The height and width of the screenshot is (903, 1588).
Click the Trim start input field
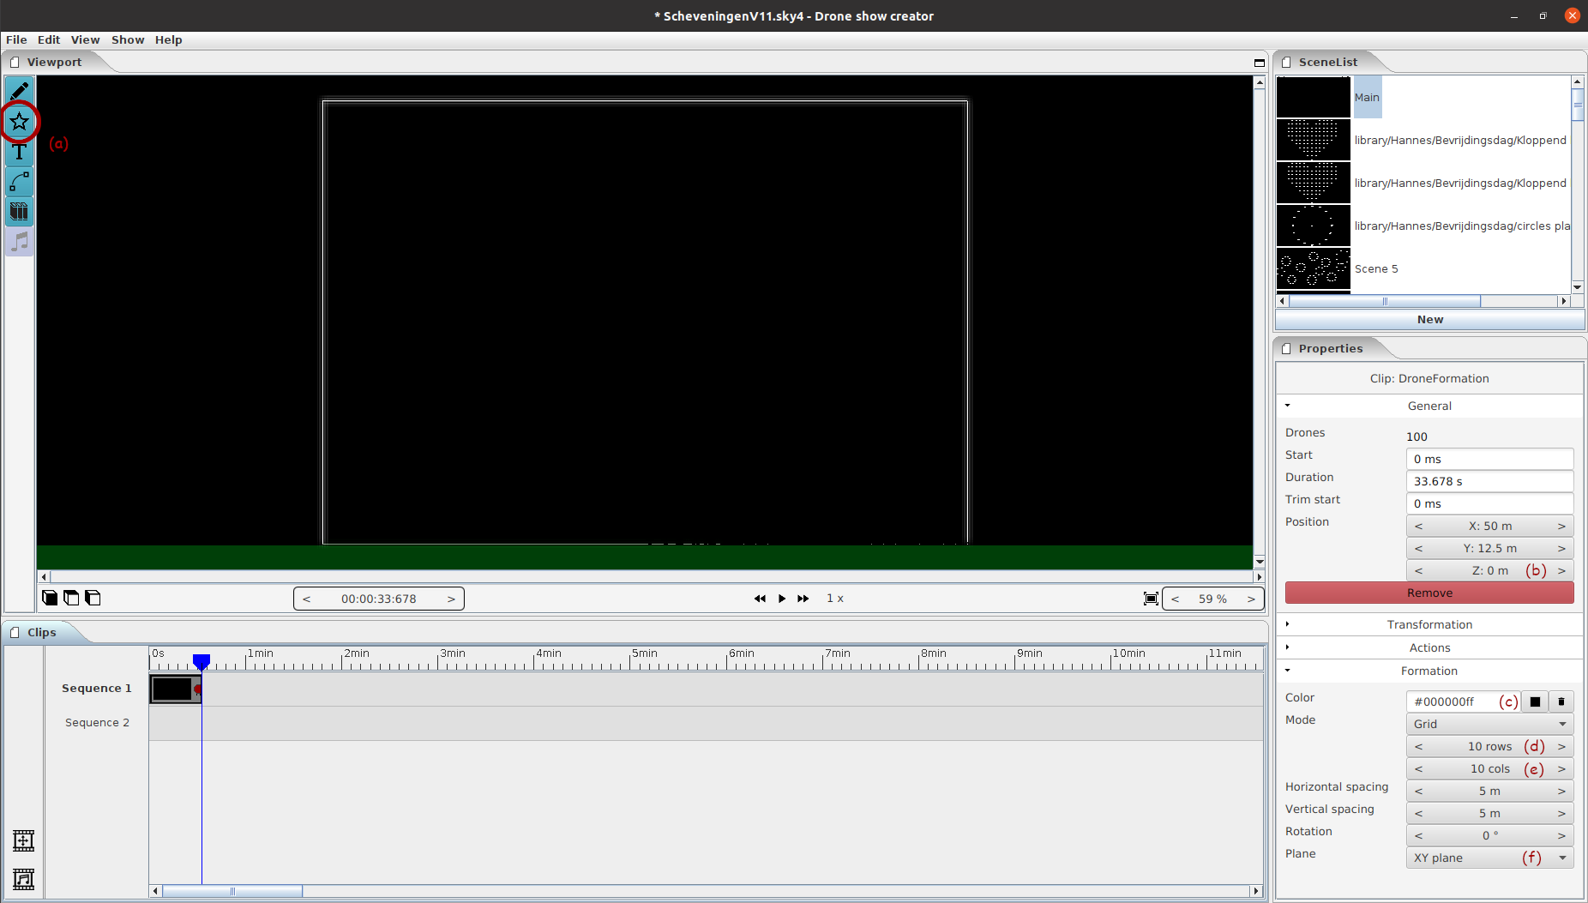tap(1489, 503)
